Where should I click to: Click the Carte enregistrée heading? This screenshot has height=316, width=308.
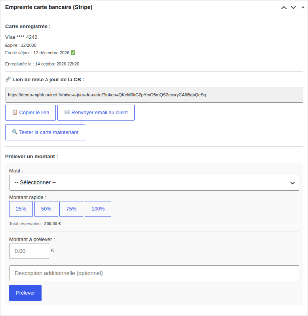tap(28, 27)
